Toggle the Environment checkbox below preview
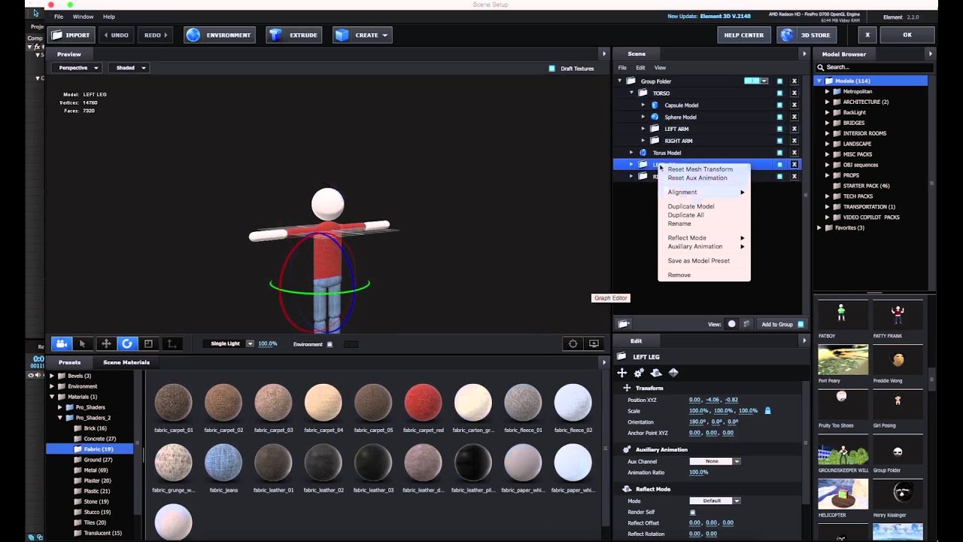This screenshot has width=963, height=542. coord(330,345)
